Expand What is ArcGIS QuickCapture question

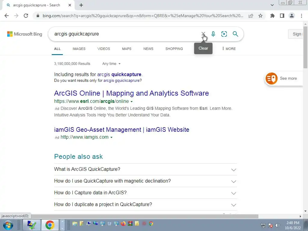[x=146, y=169]
